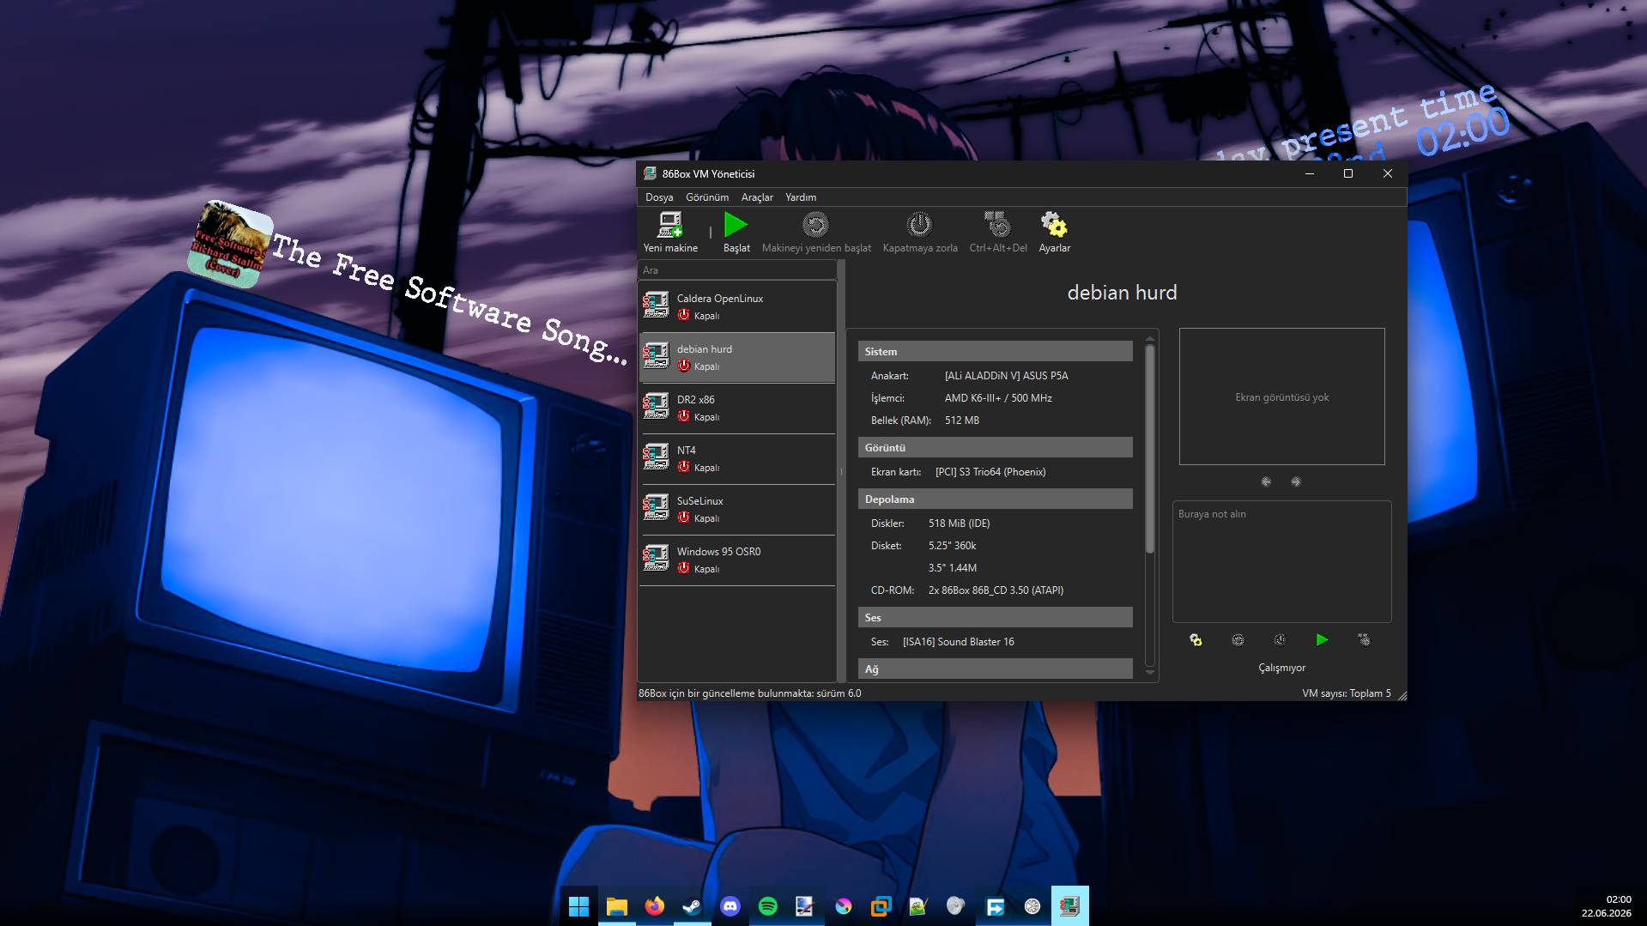Click small green play button under notes
1647x926 pixels.
click(x=1322, y=640)
